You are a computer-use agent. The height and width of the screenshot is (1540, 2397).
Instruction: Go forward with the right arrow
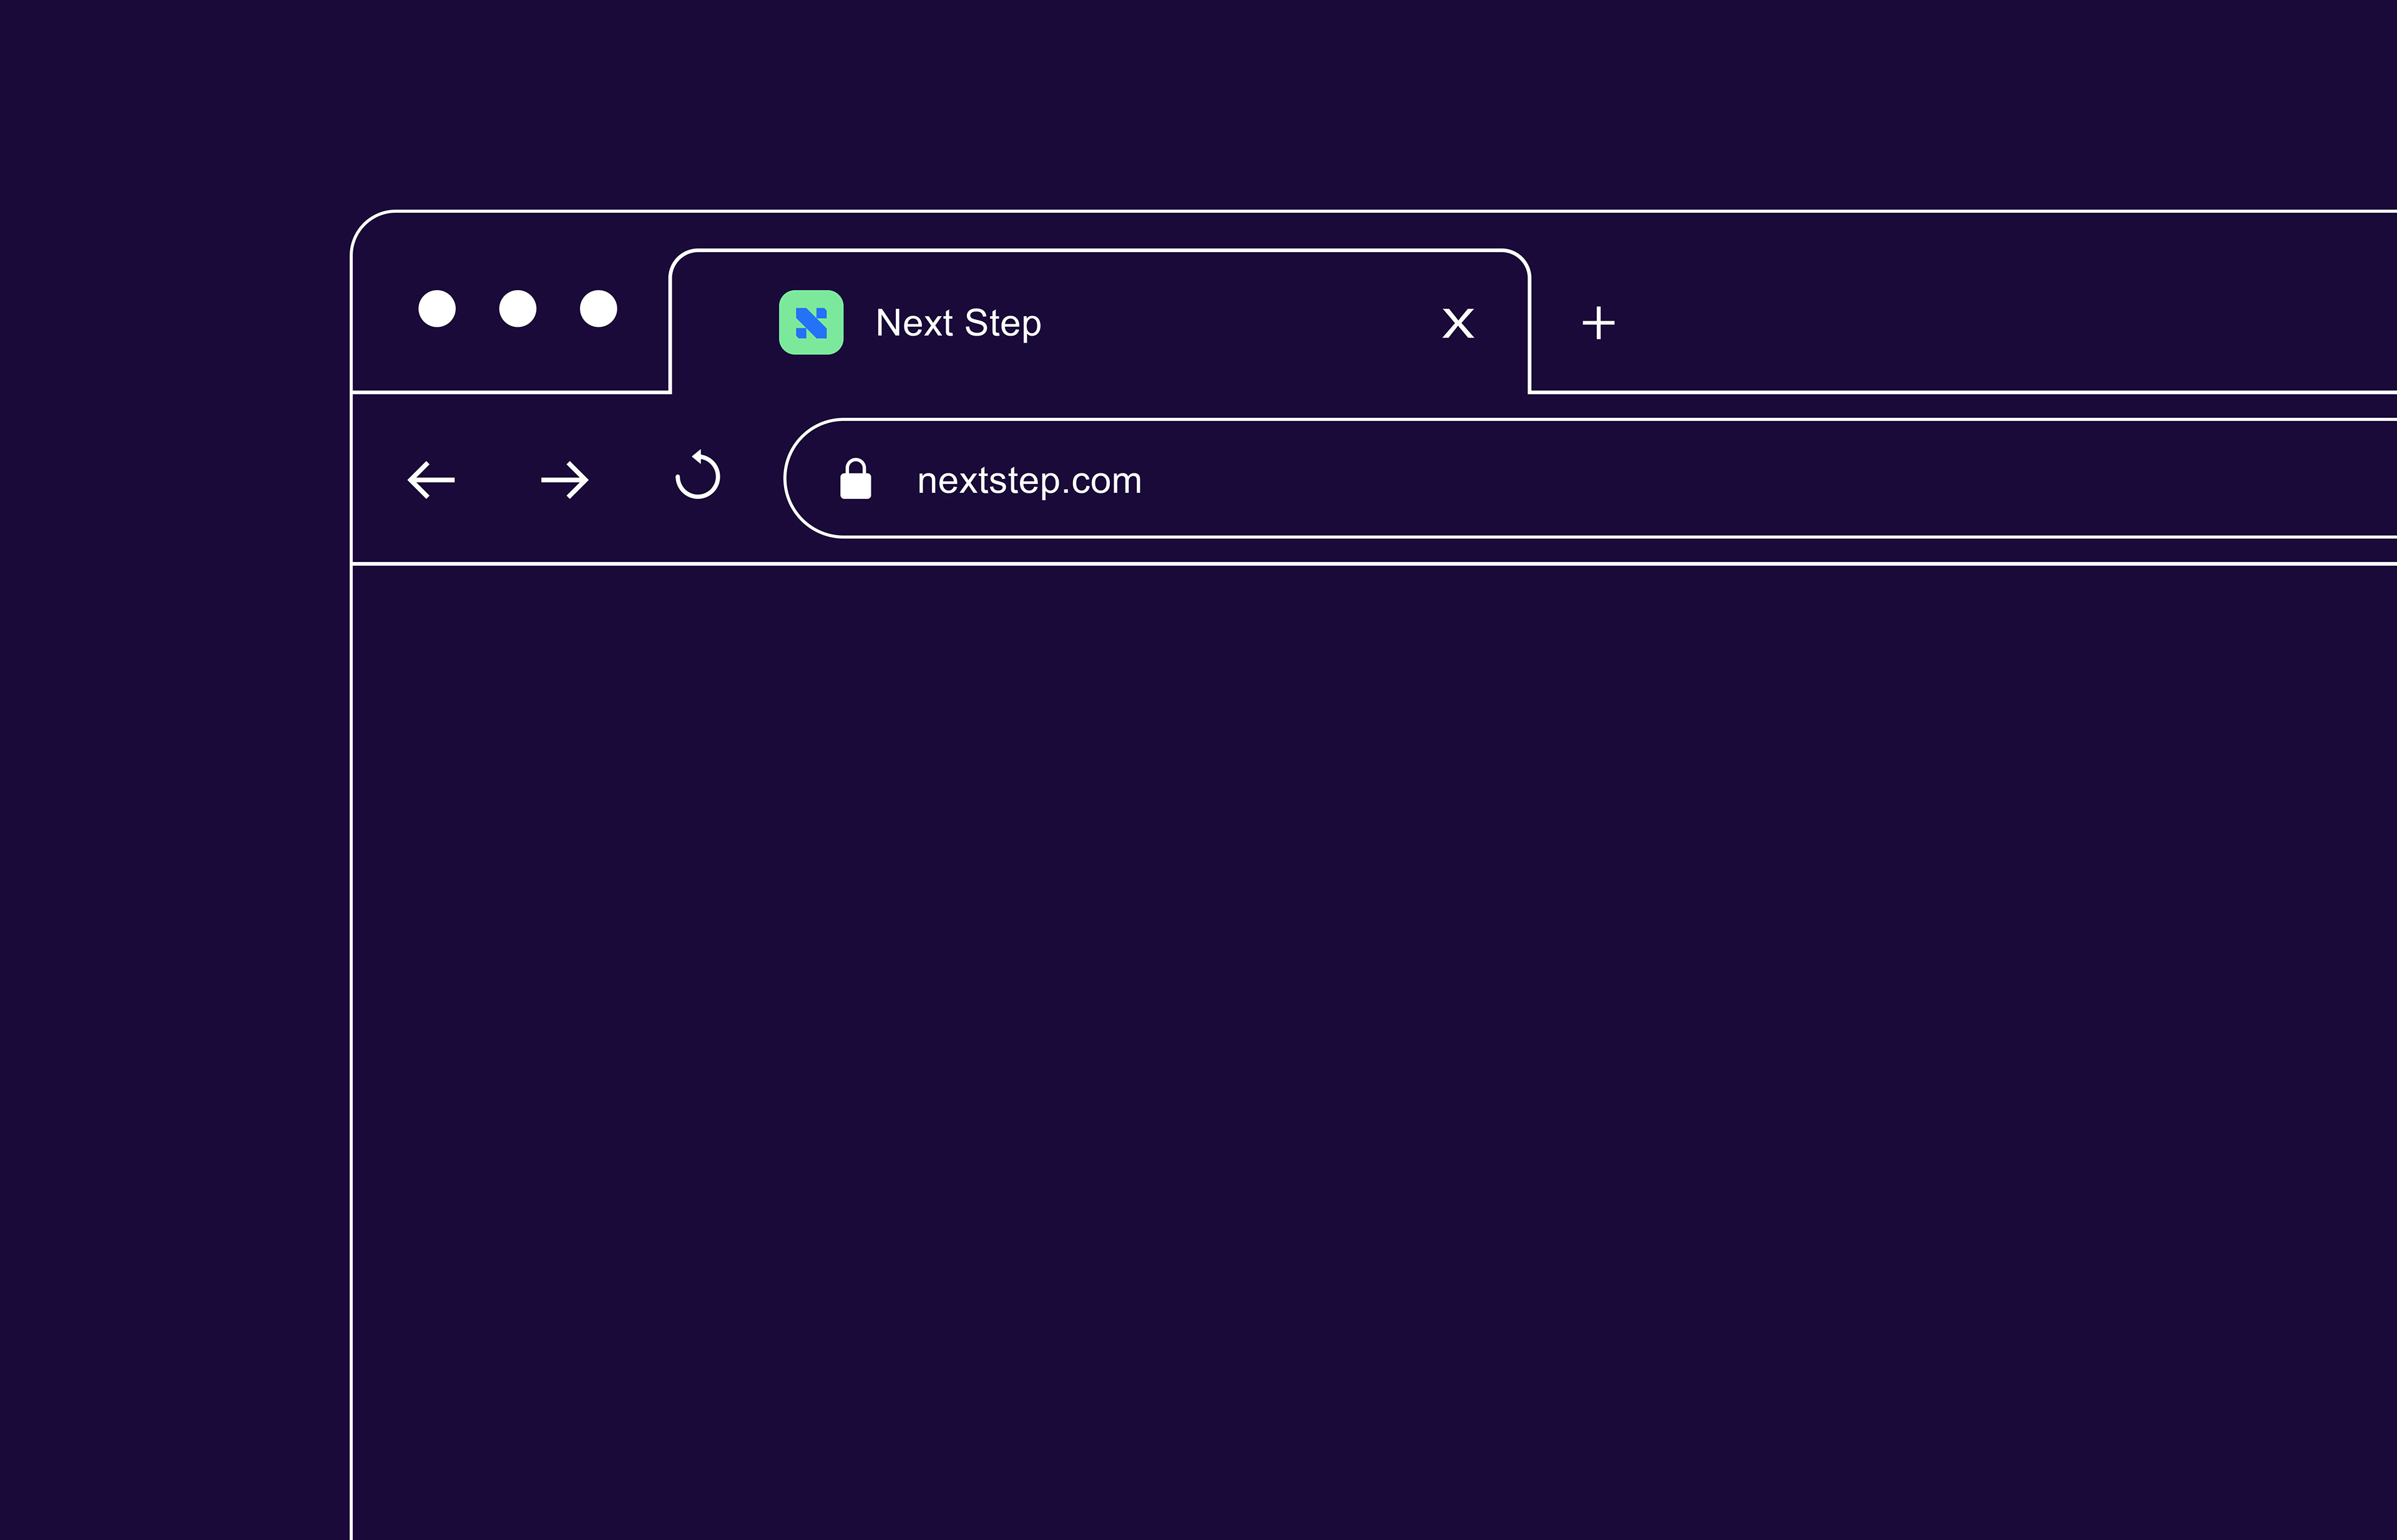tap(564, 480)
